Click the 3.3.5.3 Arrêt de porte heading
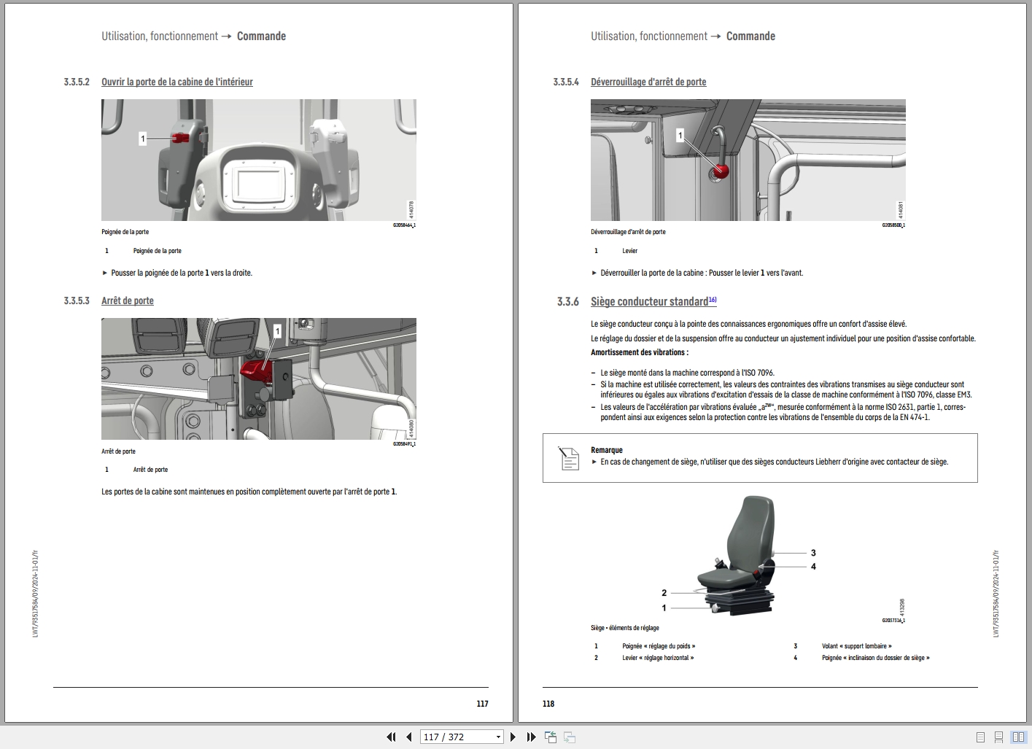This screenshot has height=749, width=1032. [128, 300]
